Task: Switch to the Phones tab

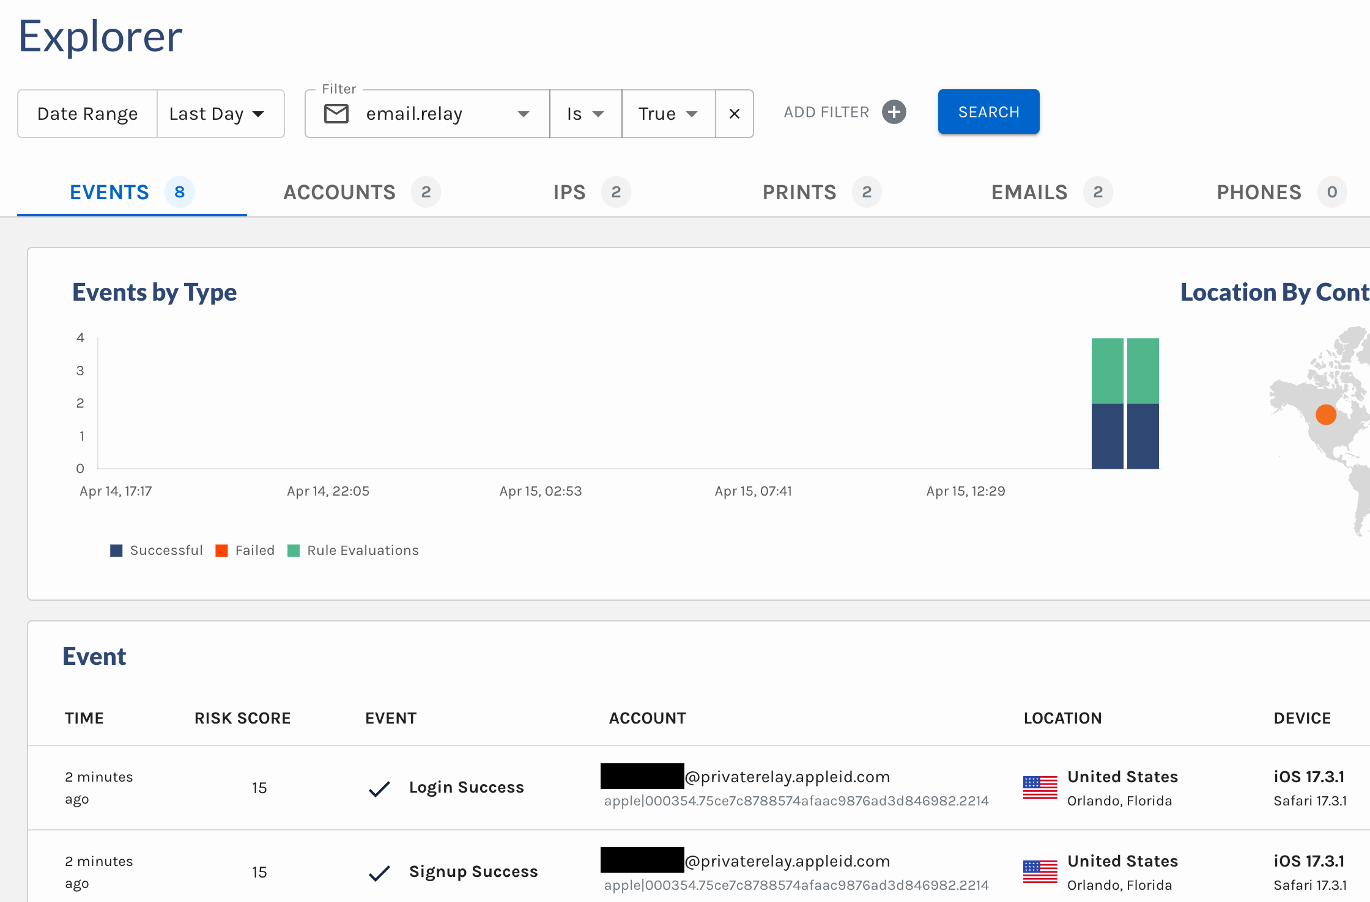Action: coord(1281,193)
